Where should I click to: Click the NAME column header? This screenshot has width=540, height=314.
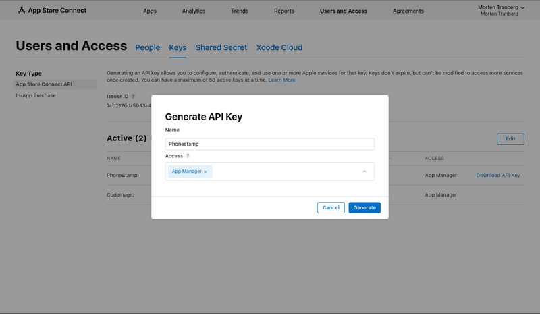113,158
